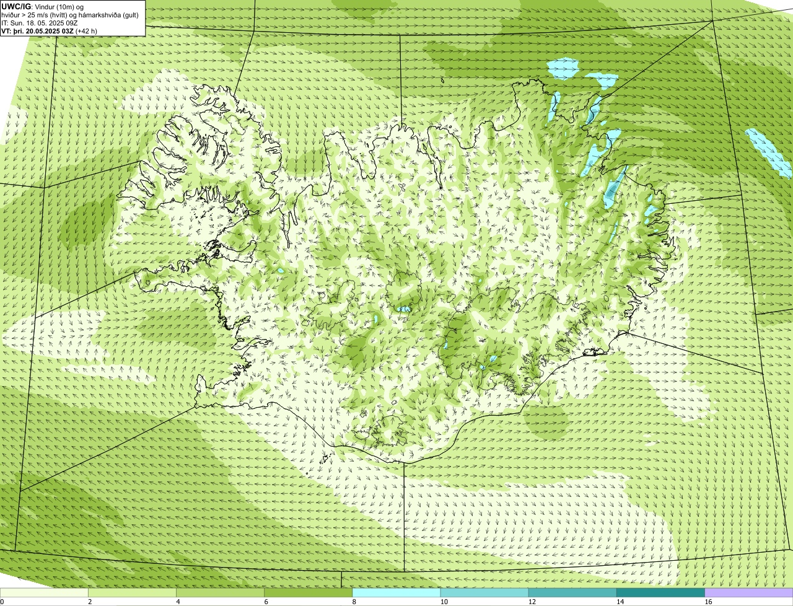Click the initial time "IT: Sun. 18. 05. 2025 09Z"
This screenshot has height=606, width=793.
point(40,23)
